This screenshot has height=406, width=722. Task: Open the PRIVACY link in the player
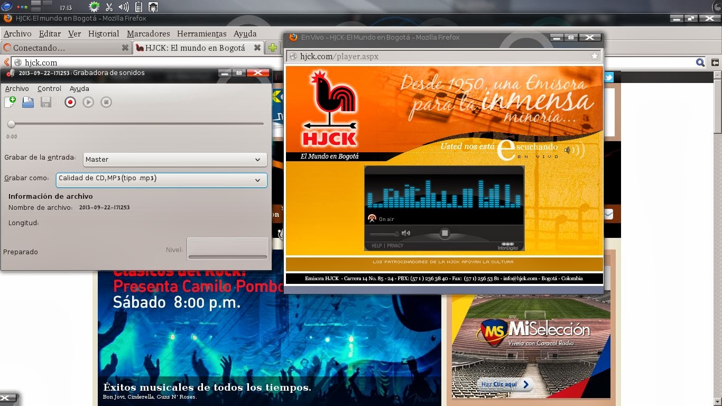395,246
